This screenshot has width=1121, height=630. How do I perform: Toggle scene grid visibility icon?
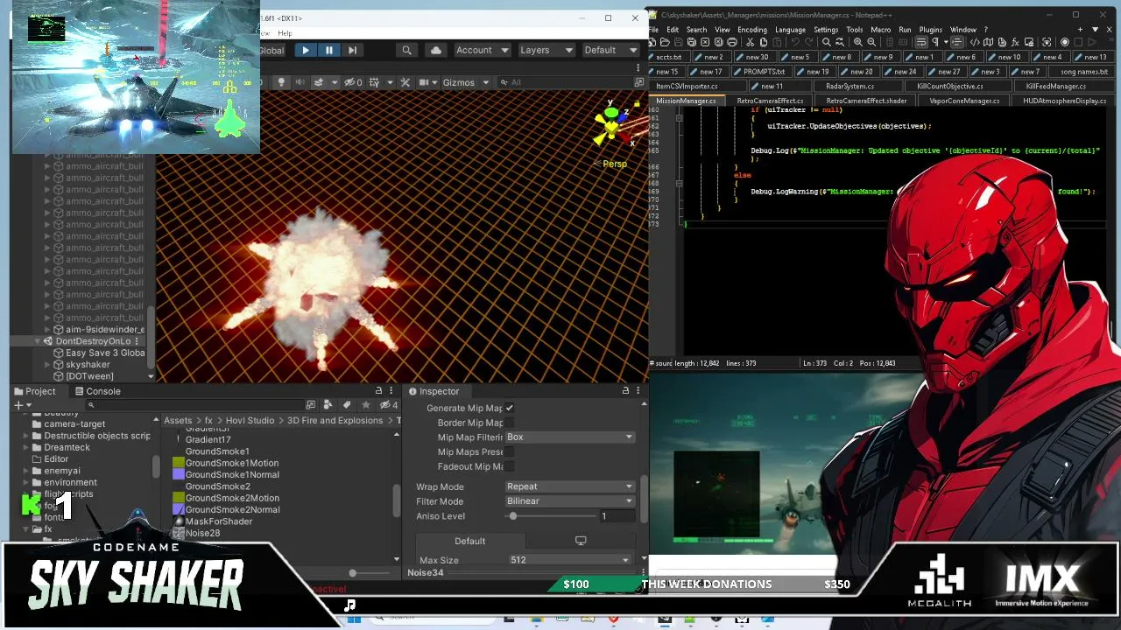tap(374, 82)
